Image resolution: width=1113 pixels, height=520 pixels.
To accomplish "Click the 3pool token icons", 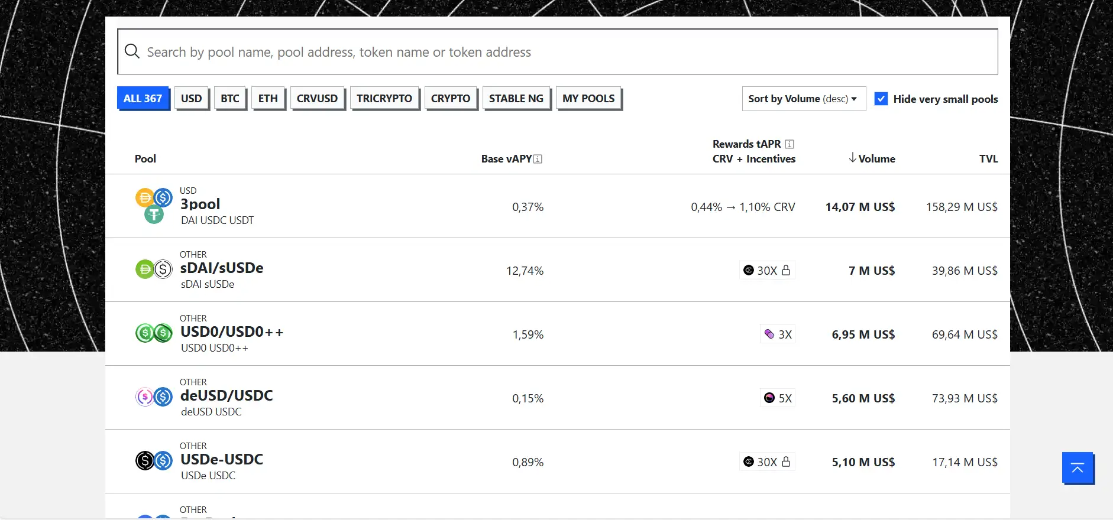I will click(x=154, y=205).
